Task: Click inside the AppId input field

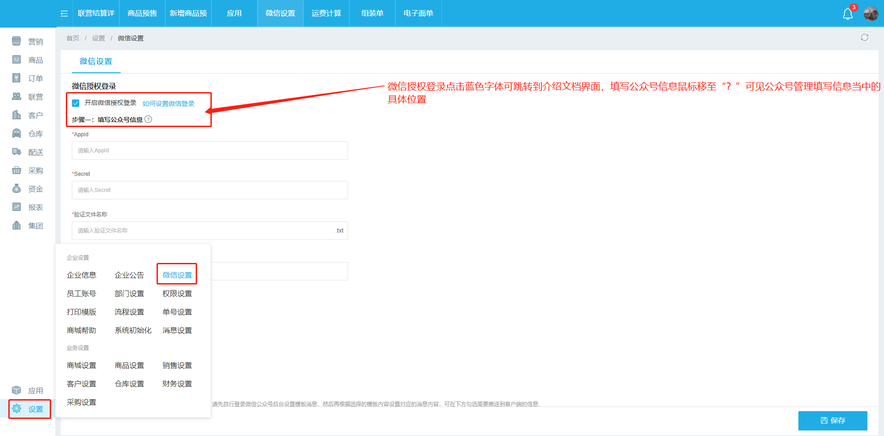Action: coord(209,150)
